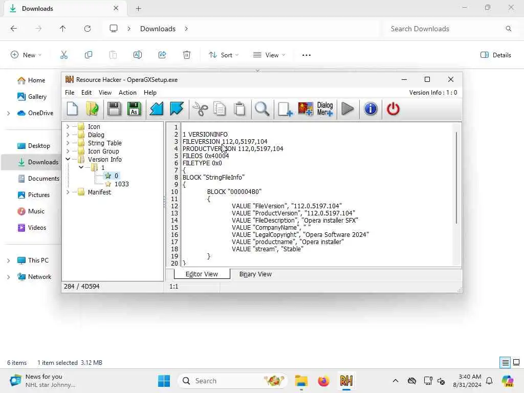Open the Edit menu

86,93
